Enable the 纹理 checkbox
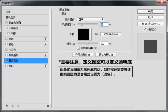 coord(9,33)
